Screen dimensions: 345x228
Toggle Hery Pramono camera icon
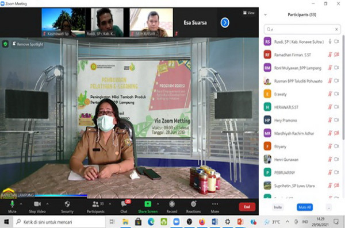pos(336,120)
